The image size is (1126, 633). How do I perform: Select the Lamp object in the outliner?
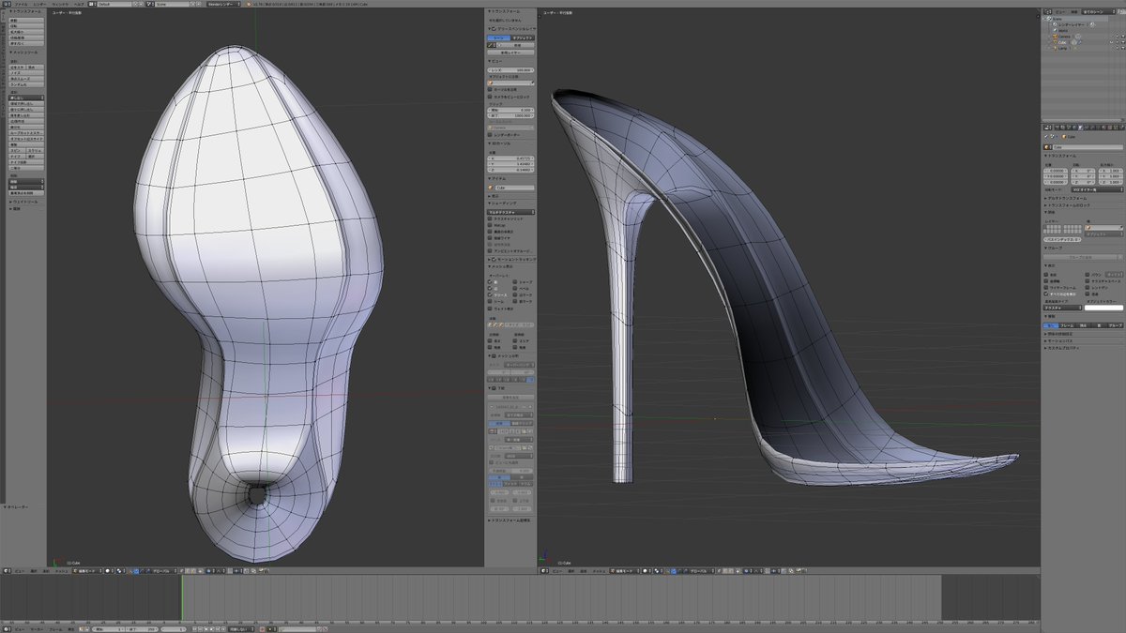tap(1062, 47)
